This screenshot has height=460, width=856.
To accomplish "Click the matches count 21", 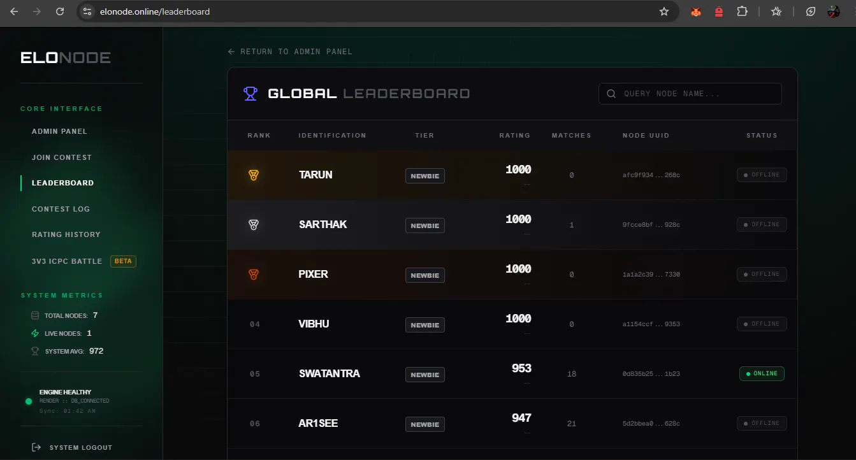I will (x=572, y=424).
